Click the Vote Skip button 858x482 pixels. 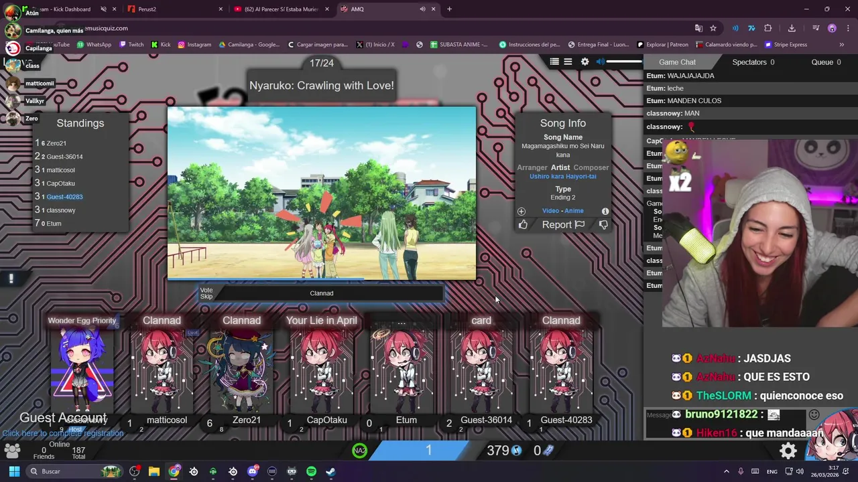point(206,293)
